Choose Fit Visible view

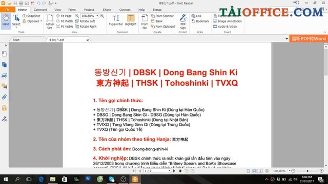[65, 27]
